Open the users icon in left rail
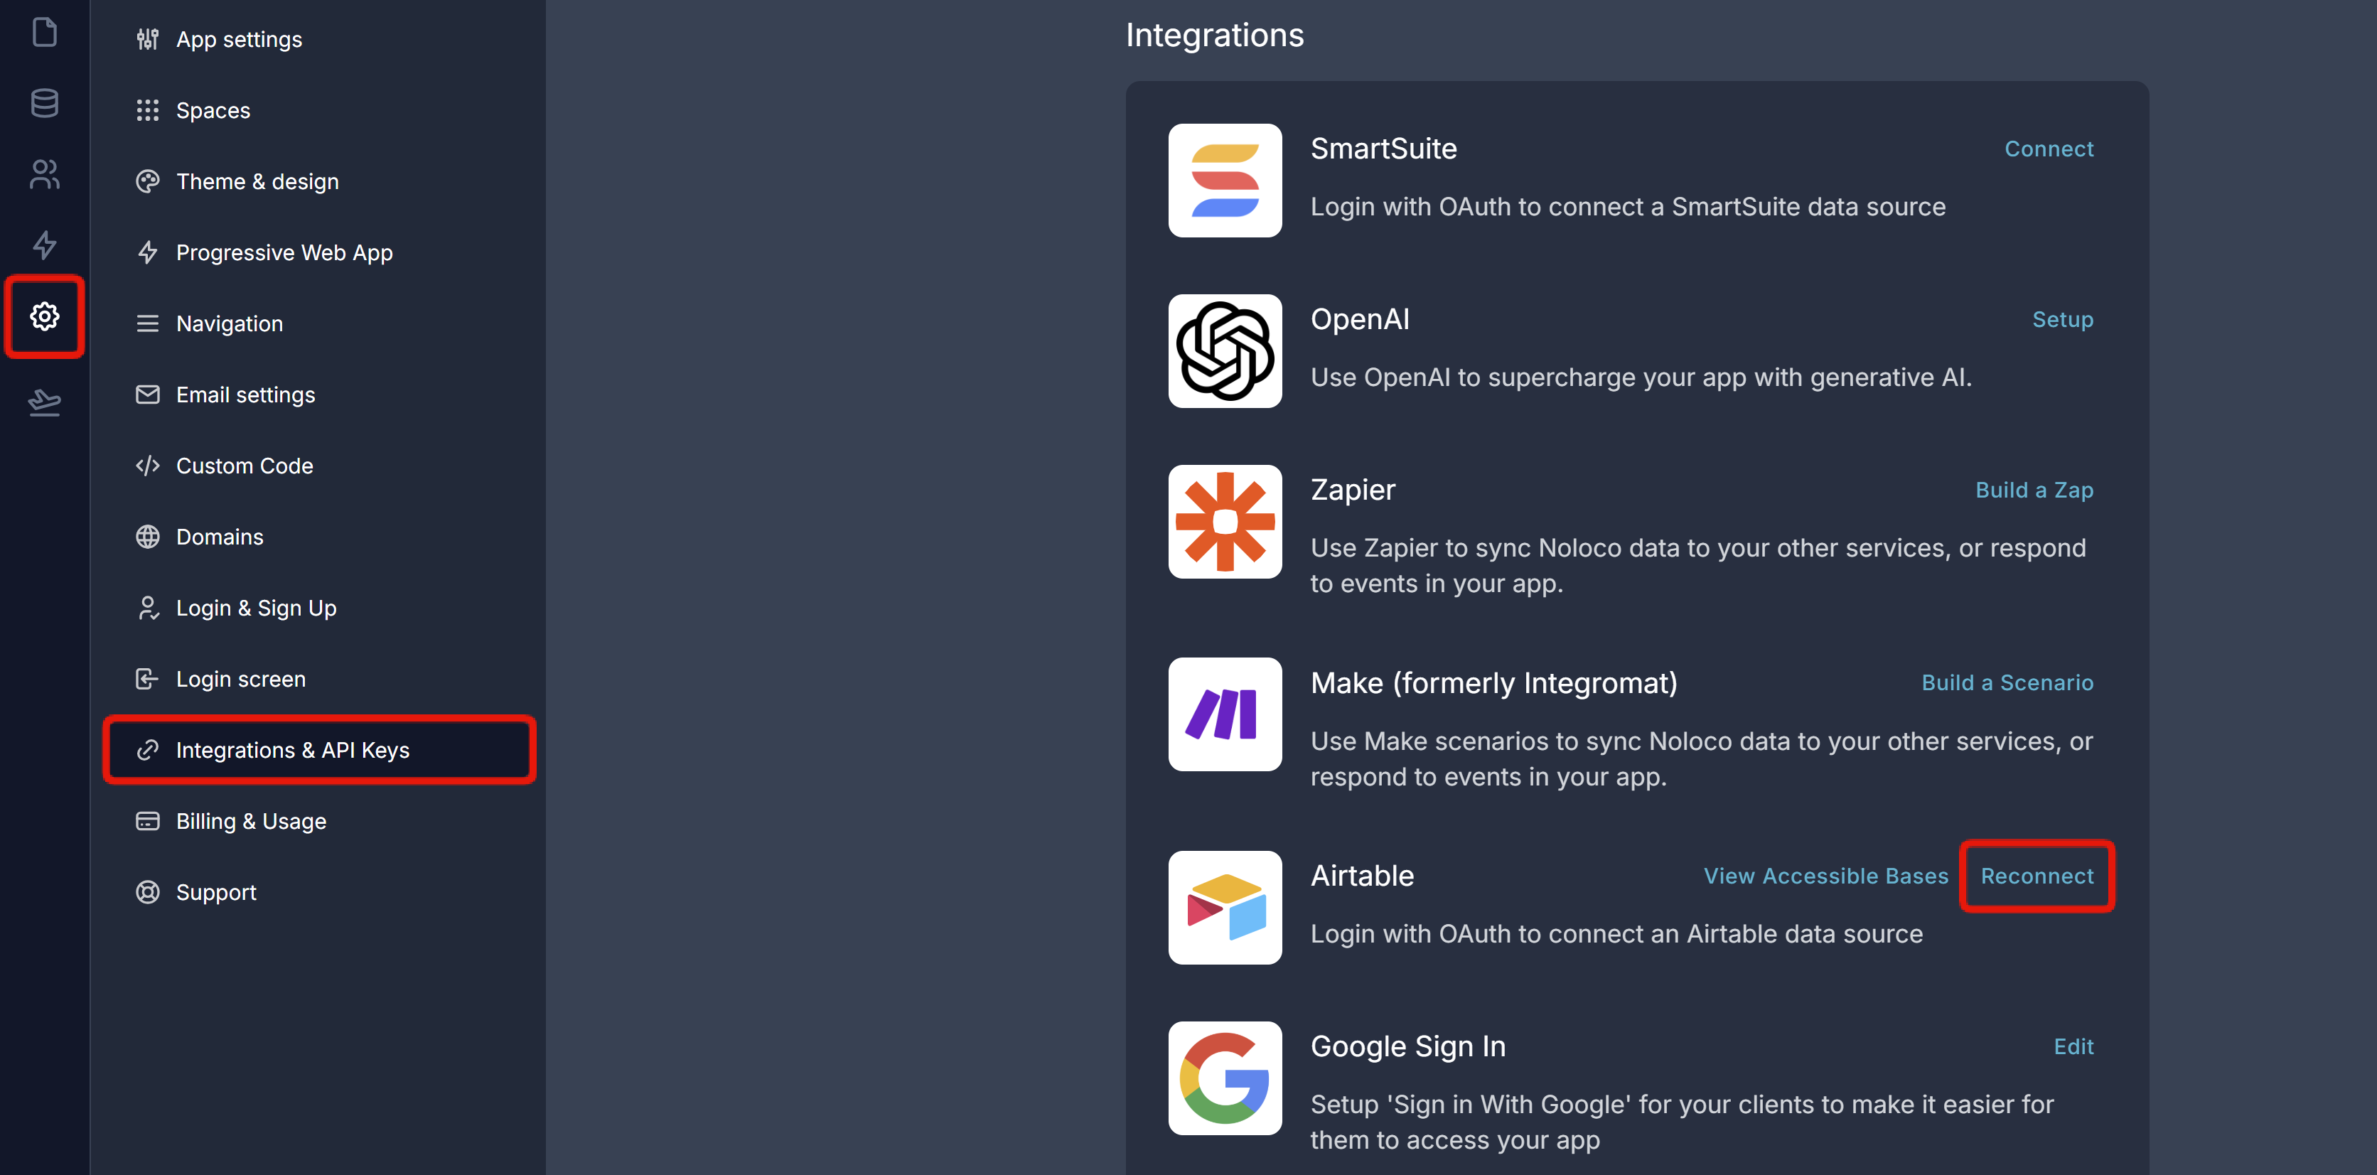This screenshot has width=2377, height=1175. point(44,173)
